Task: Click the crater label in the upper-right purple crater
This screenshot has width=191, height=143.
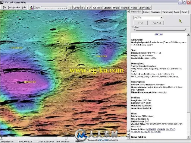Action: point(101,56)
